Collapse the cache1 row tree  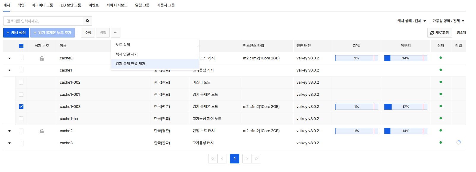[x=9, y=70]
